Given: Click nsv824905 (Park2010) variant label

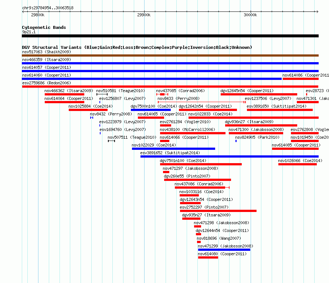Looking at the screenshot, I should coord(257,137).
